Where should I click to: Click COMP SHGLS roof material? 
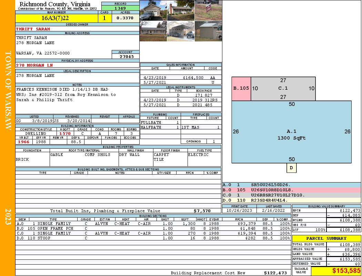pos(98,155)
